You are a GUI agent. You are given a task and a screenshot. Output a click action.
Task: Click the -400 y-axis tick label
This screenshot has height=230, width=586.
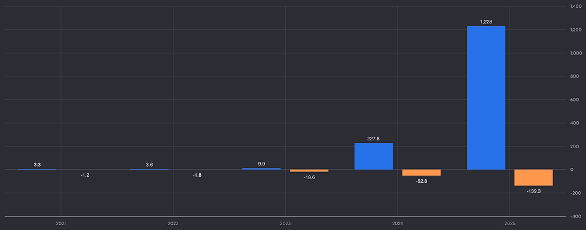pos(575,216)
